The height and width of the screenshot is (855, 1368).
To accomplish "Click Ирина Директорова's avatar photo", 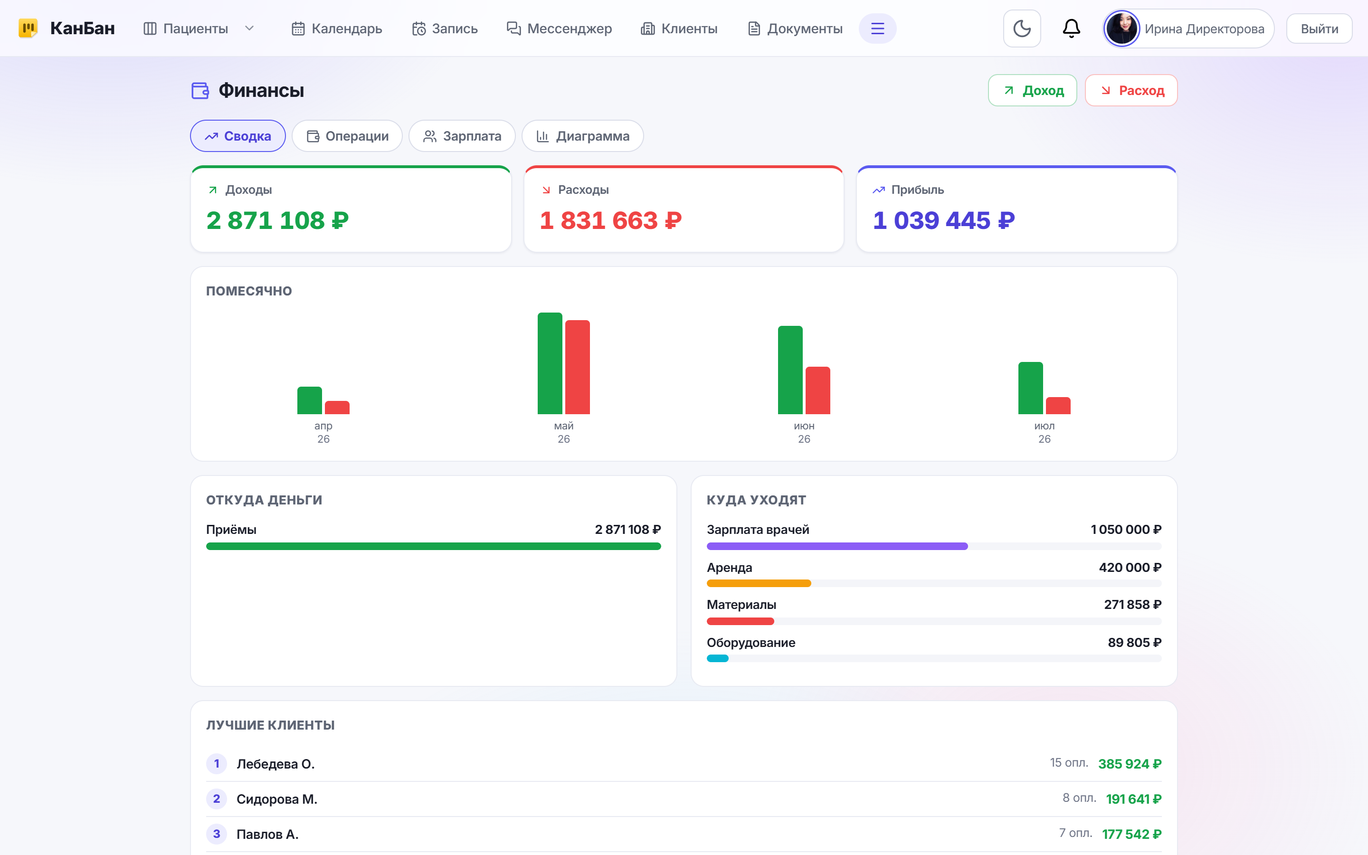I will 1121,28.
